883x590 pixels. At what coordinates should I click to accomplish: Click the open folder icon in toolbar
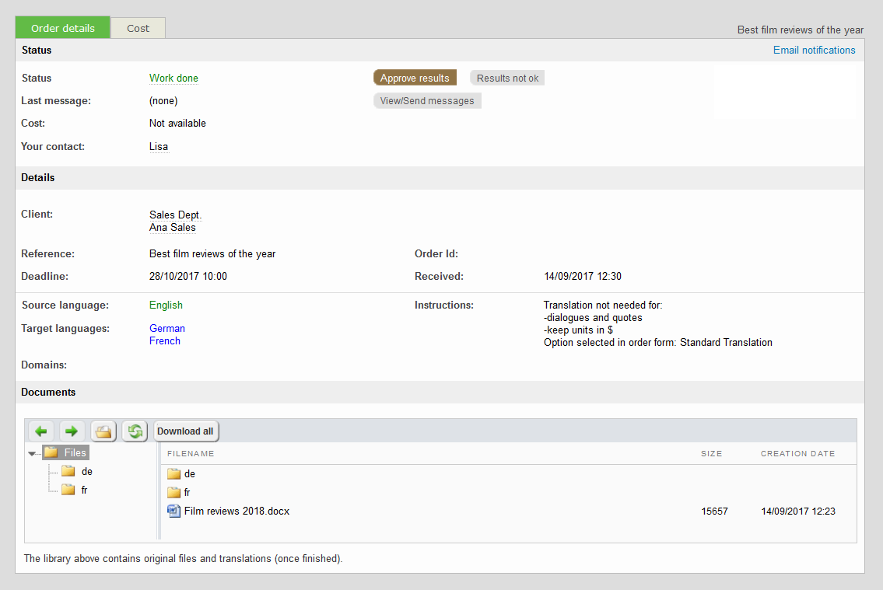coord(103,431)
